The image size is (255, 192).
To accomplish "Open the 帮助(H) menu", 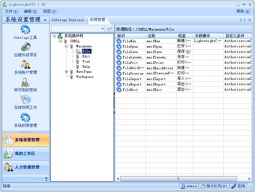I will (x=243, y=11).
